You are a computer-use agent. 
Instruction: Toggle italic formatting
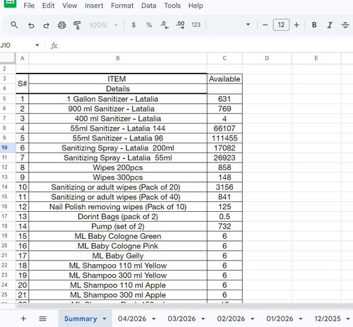[330, 25]
